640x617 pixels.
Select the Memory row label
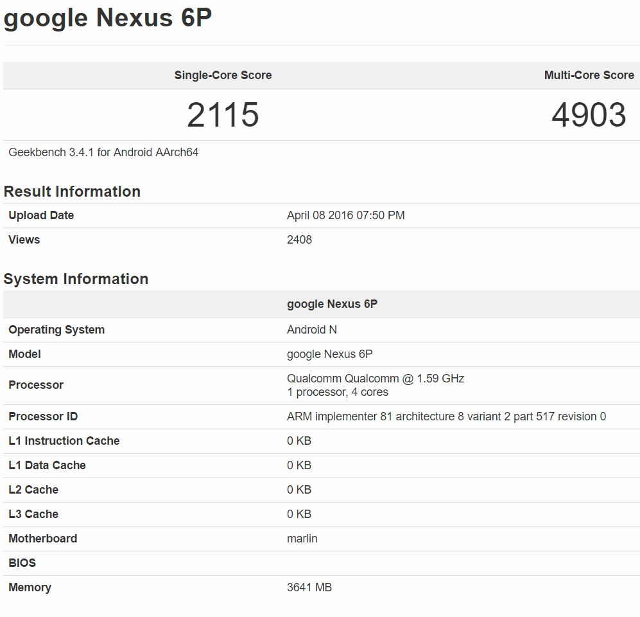(30, 587)
